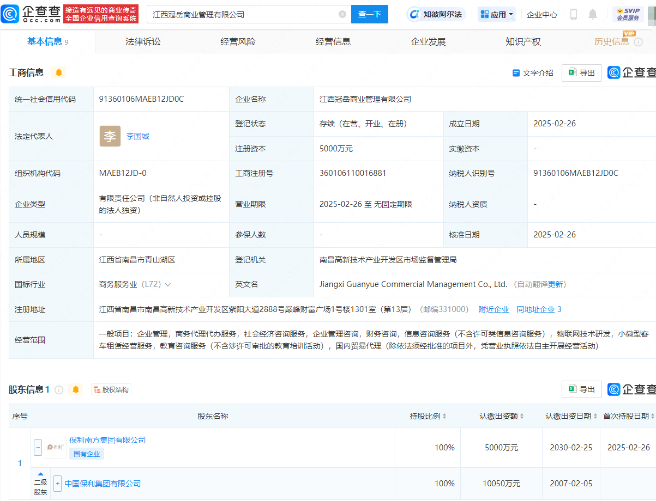Expand 中国保利集团有限公司 with plus icon
Viewport: 656px width, 501px height.
58,484
